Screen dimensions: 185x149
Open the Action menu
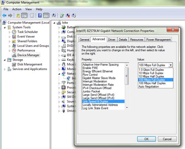coord(17,9)
